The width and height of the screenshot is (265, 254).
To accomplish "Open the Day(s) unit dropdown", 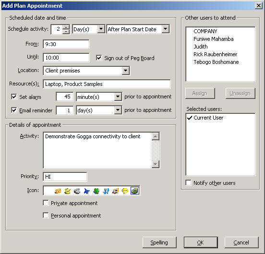I will 101,29.
